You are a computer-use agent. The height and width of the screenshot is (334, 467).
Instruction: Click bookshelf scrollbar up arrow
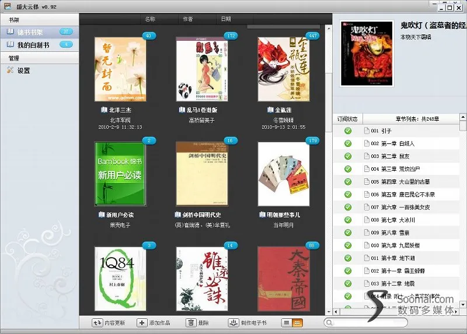click(329, 29)
